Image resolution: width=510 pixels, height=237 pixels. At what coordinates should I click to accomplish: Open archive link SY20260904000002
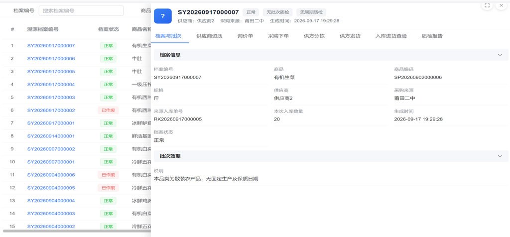pos(51,227)
